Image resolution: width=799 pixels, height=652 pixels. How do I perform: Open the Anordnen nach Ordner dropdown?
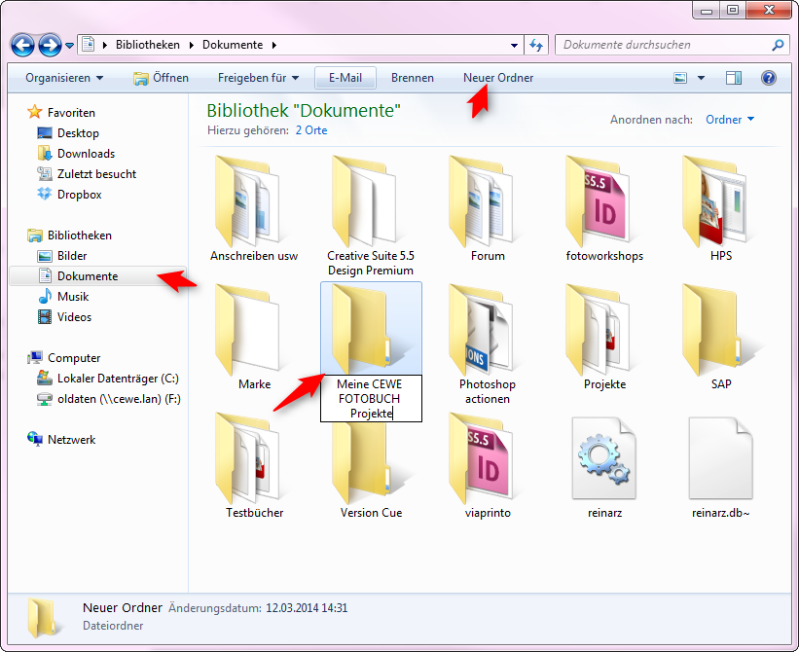click(x=730, y=120)
